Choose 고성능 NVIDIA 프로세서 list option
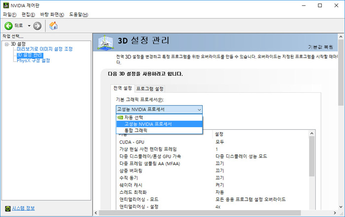The width and height of the screenshot is (345, 217). 159,124
